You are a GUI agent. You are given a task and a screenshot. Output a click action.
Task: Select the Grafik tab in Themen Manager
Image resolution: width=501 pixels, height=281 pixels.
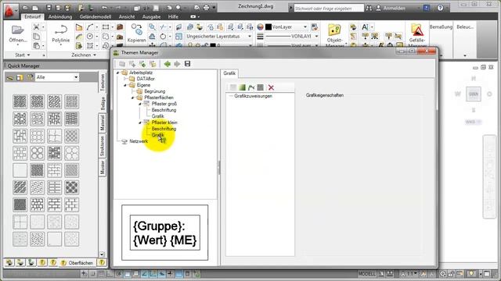[x=229, y=73]
